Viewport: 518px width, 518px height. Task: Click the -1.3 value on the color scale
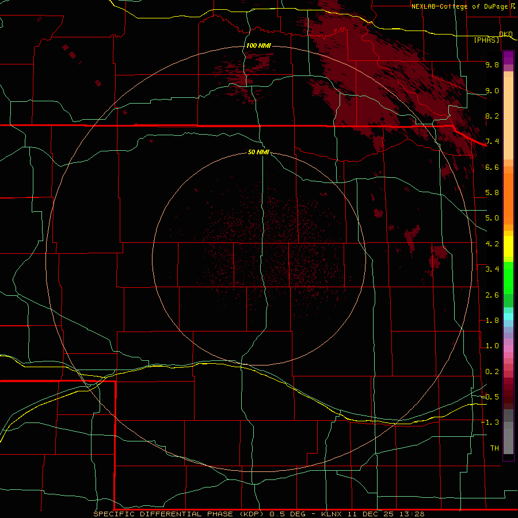click(490, 422)
